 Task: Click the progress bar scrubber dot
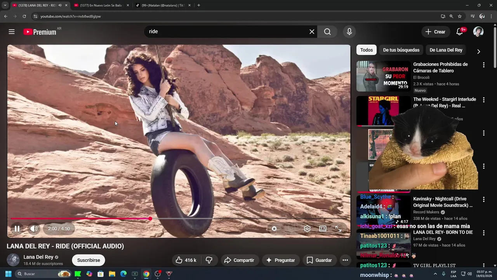(150, 219)
